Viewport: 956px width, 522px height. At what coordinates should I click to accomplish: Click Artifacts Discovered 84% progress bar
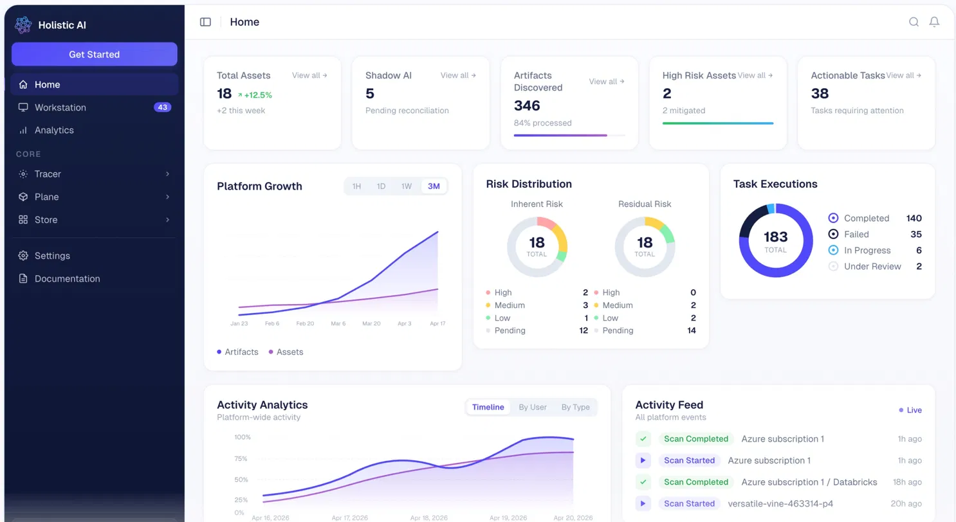coord(569,136)
